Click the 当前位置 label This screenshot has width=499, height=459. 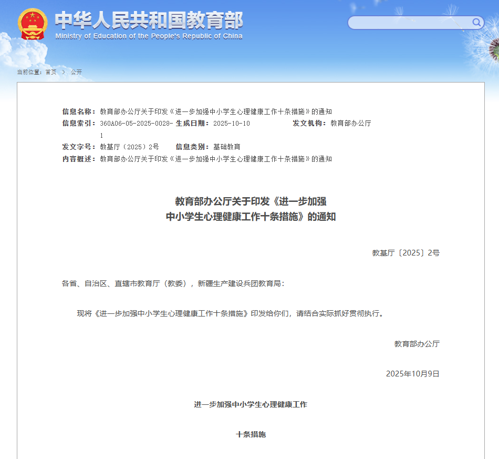click(29, 72)
